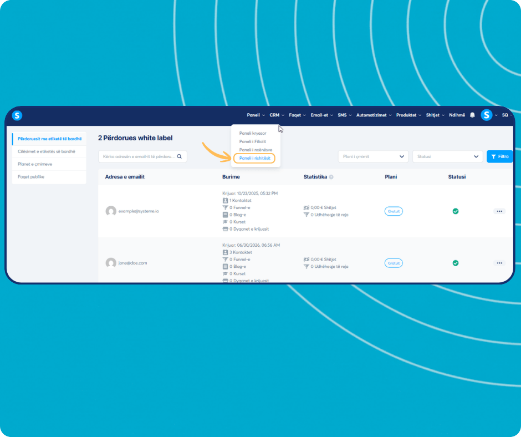The width and height of the screenshot is (521, 437).
Task: Open the account avatar menu
Action: [487, 115]
